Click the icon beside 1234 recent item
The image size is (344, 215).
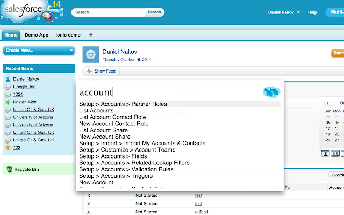coord(8,95)
